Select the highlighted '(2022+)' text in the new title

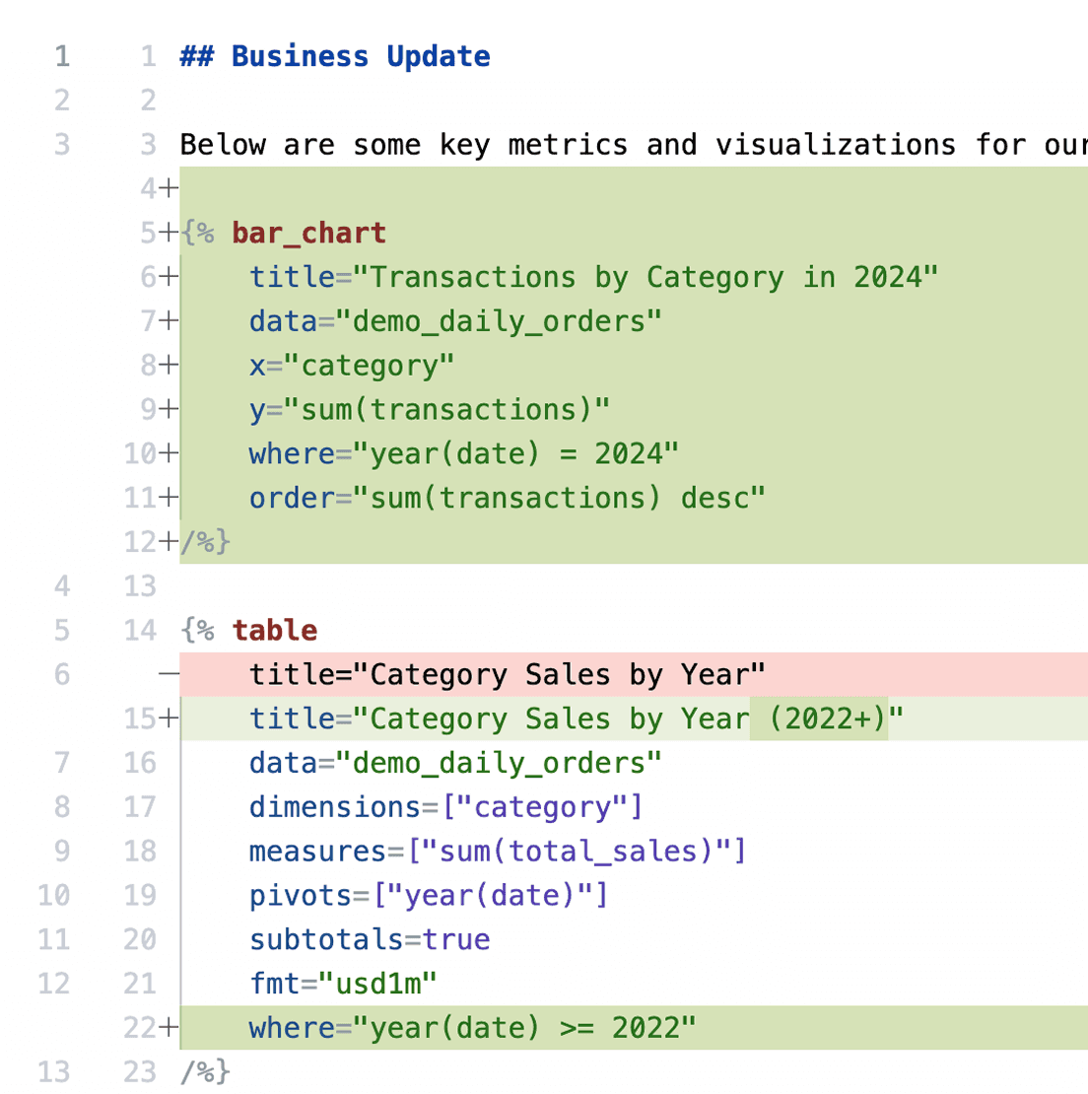pos(820,718)
